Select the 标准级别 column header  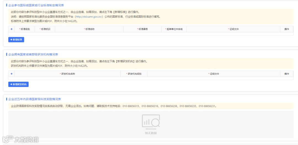pos(25,29)
